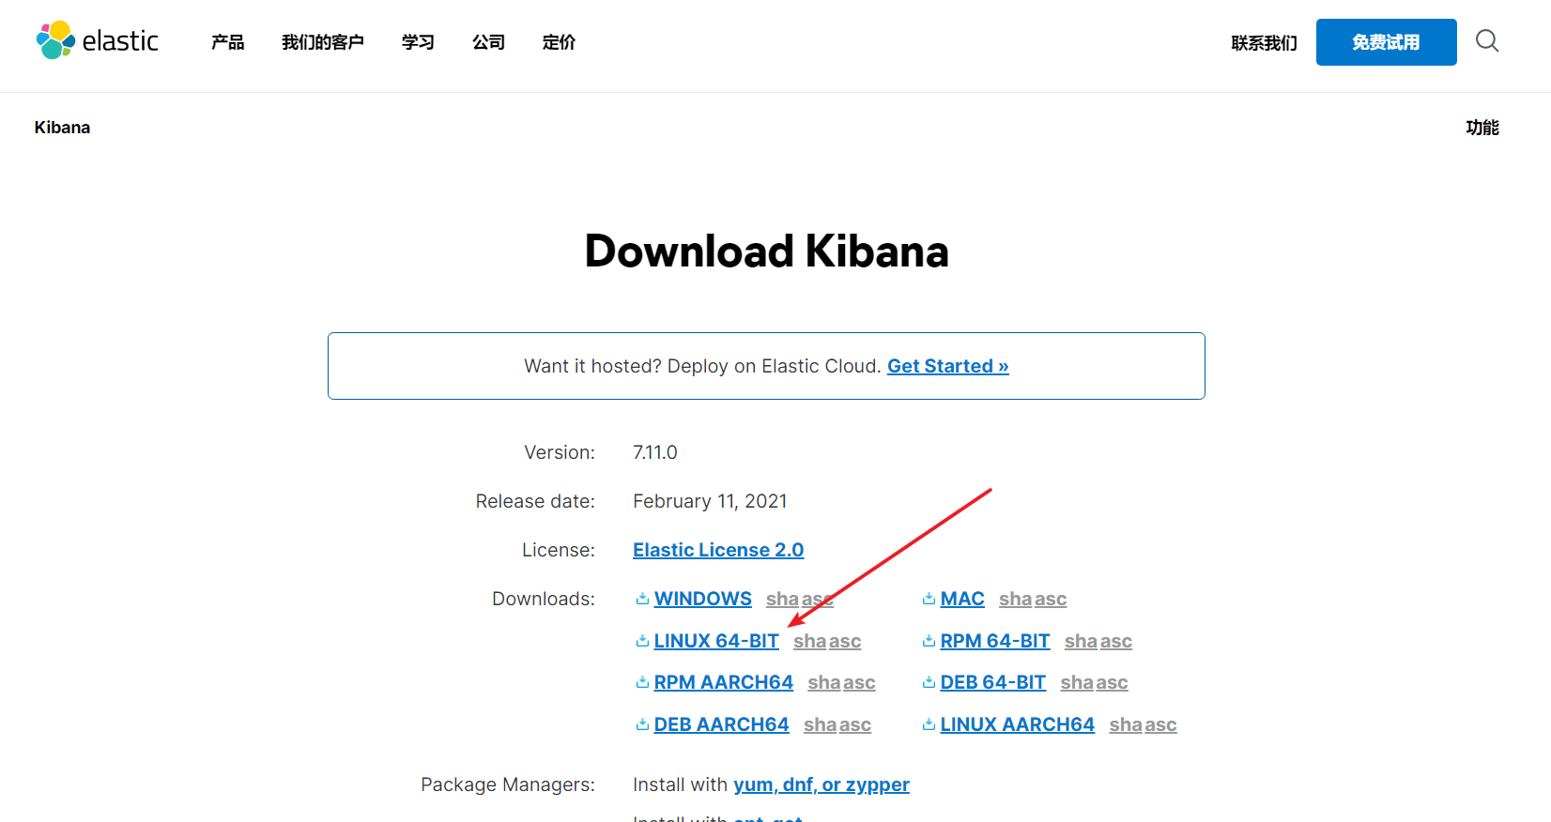Click the release date February 11, 2021
Viewport: 1551px width, 822px height.
710,501
